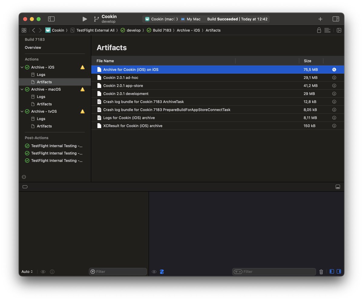363x301 pixels.
Task: Clear the console with trash icon
Action: (321, 272)
